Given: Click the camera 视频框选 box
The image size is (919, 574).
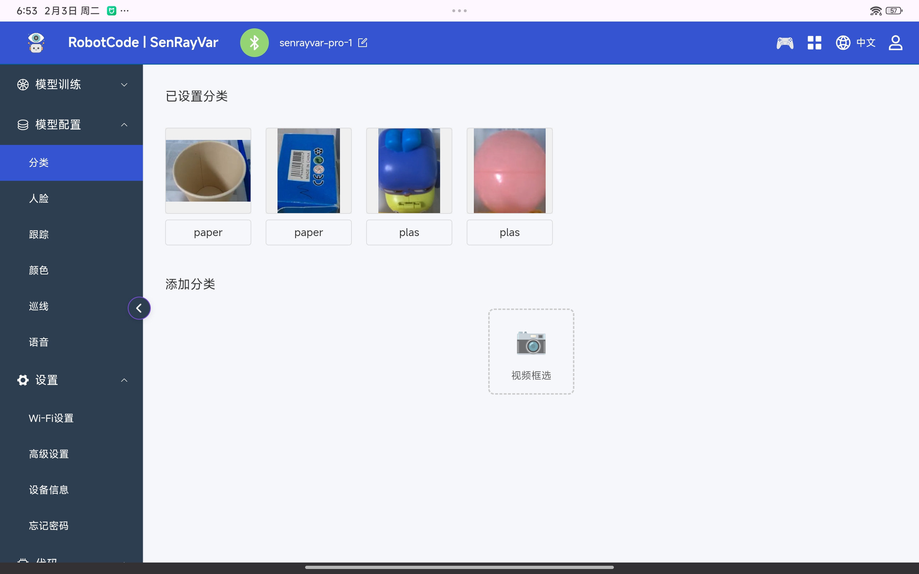Looking at the screenshot, I should 531,351.
